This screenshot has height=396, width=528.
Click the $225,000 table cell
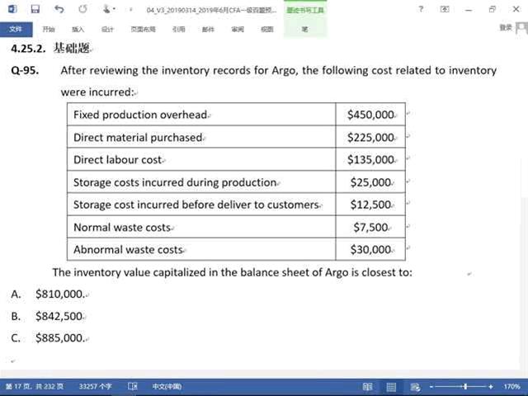coord(370,137)
